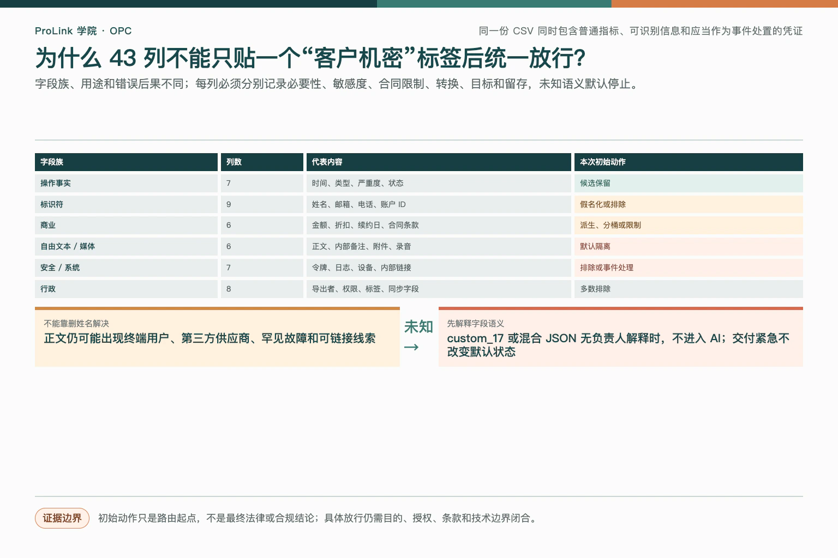Image resolution: width=838 pixels, height=558 pixels.
Task: Click column count 7 in 安全 / 系统 row
Action: [262, 268]
